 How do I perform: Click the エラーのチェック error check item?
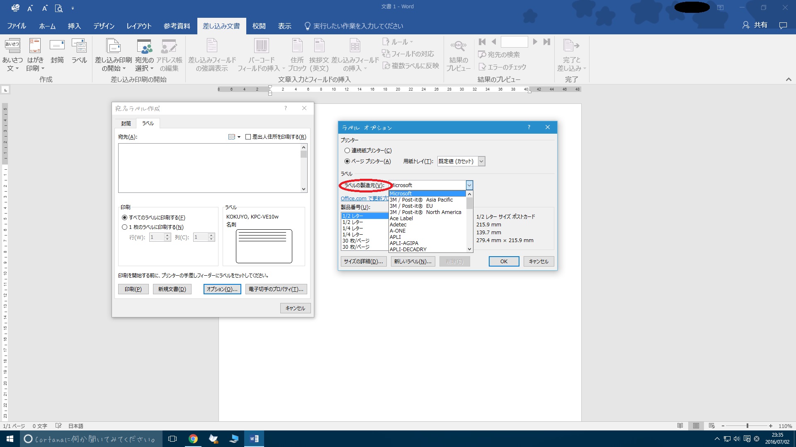click(502, 67)
